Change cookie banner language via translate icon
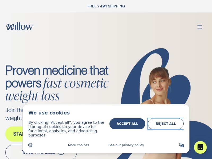212x159 pixels. click(x=181, y=145)
